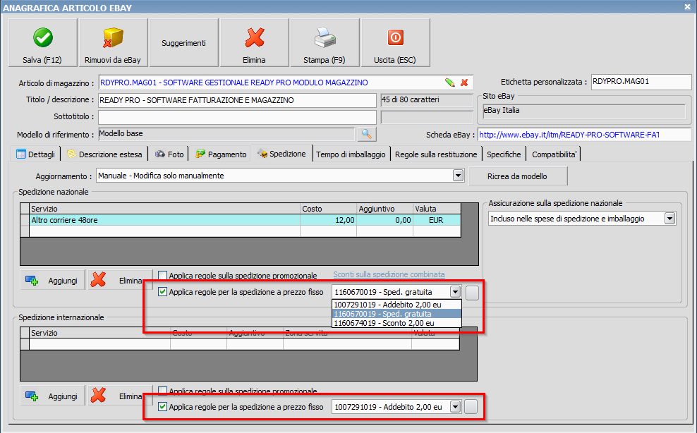Switch to the Dettagli tab
Image resolution: width=697 pixels, height=433 pixels.
point(35,154)
